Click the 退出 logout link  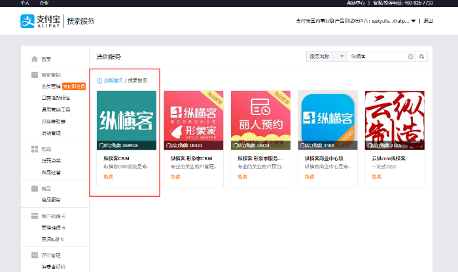click(428, 21)
